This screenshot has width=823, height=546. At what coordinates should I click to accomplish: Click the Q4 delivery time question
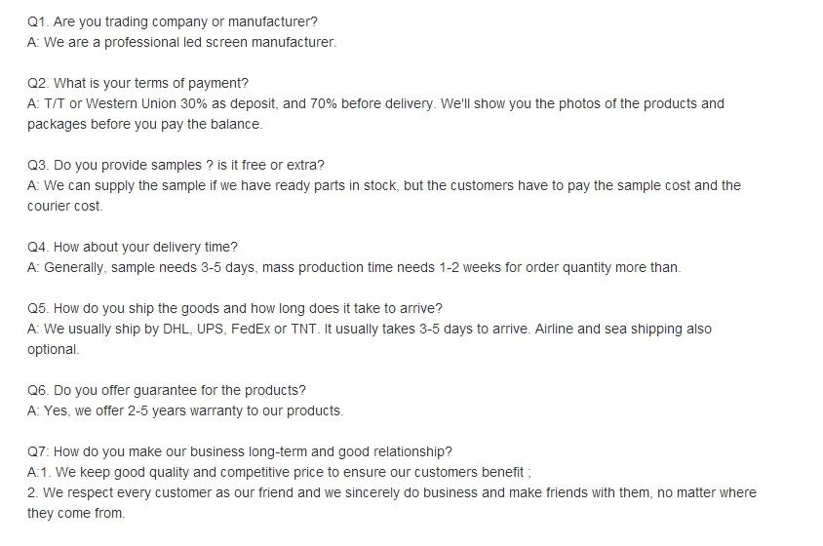pyautogui.click(x=133, y=248)
